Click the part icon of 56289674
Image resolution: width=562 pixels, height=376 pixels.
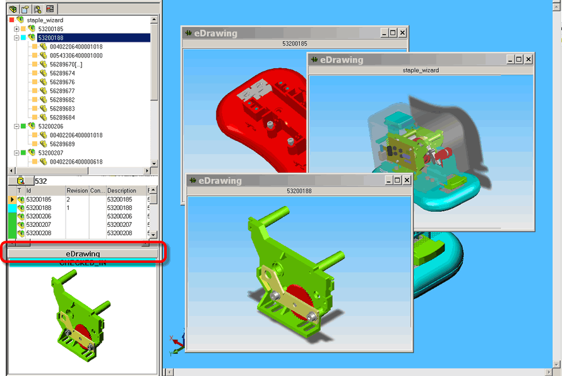(43, 73)
